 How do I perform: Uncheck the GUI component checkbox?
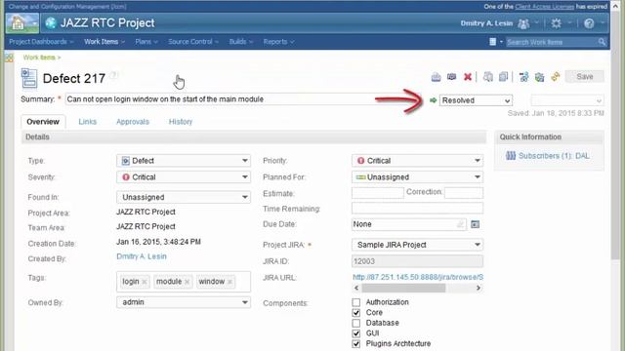(356, 333)
